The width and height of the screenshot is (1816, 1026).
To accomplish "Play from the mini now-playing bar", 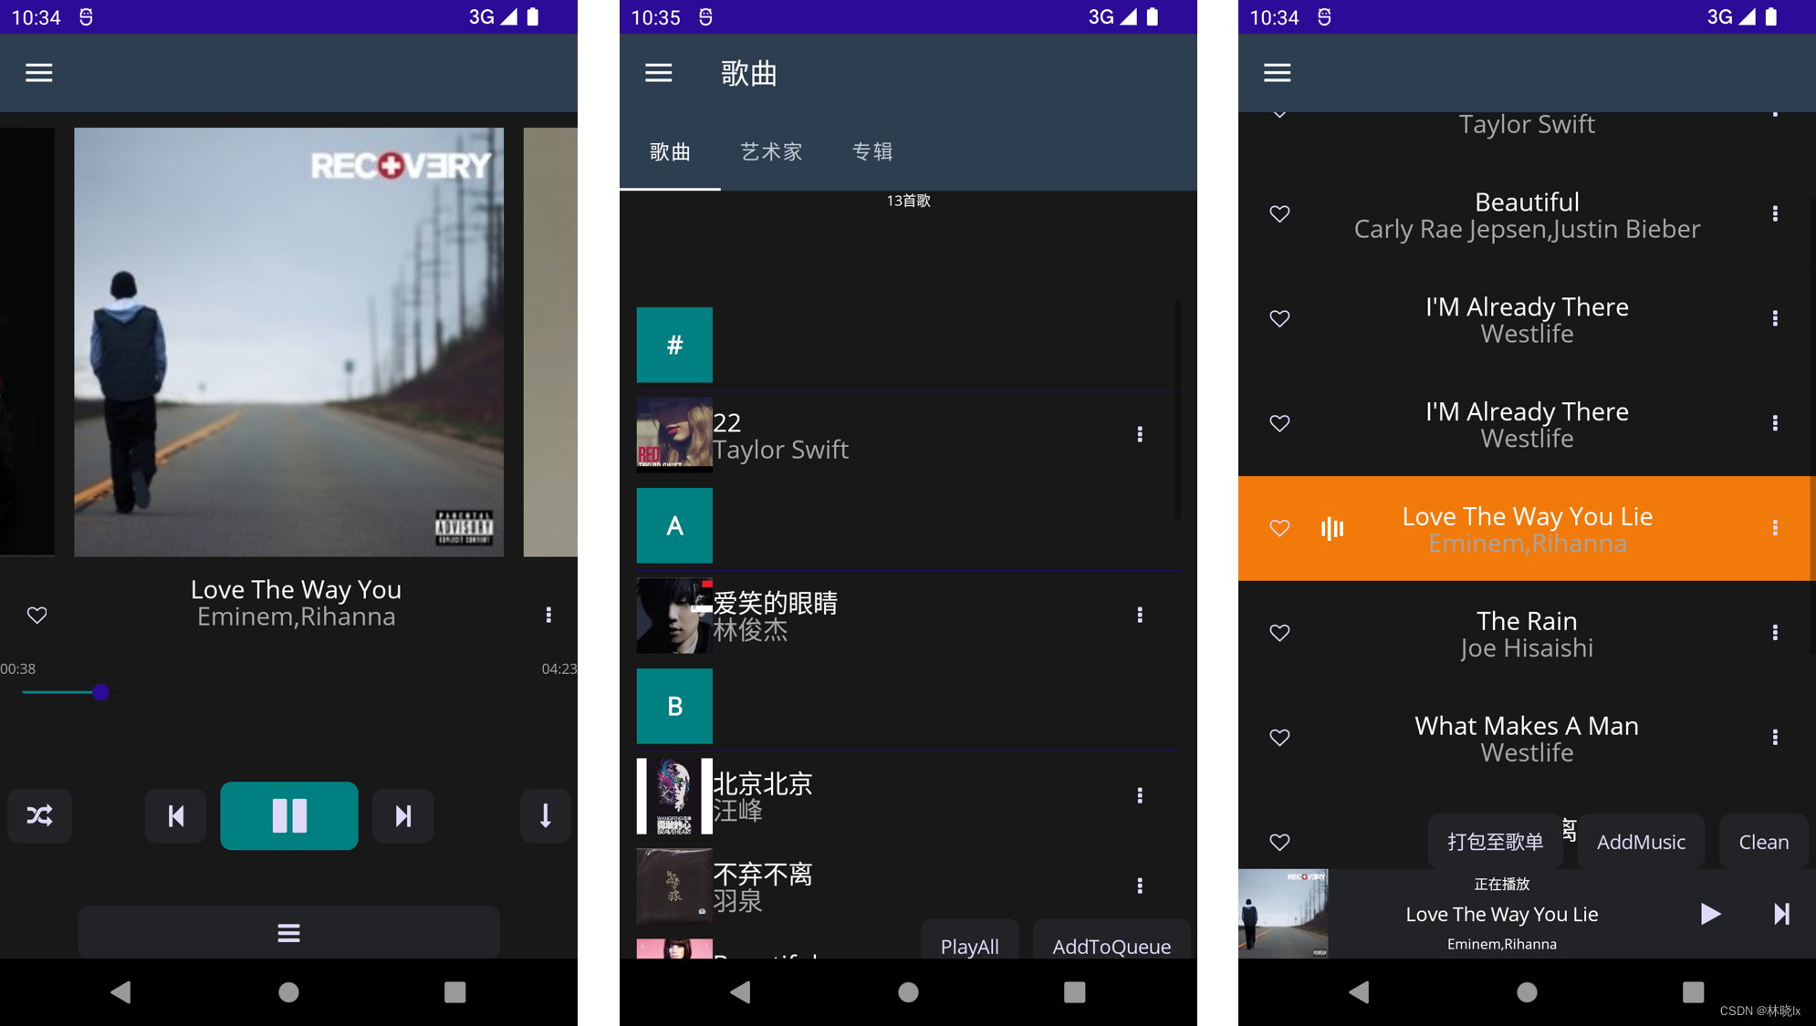I will 1710,914.
